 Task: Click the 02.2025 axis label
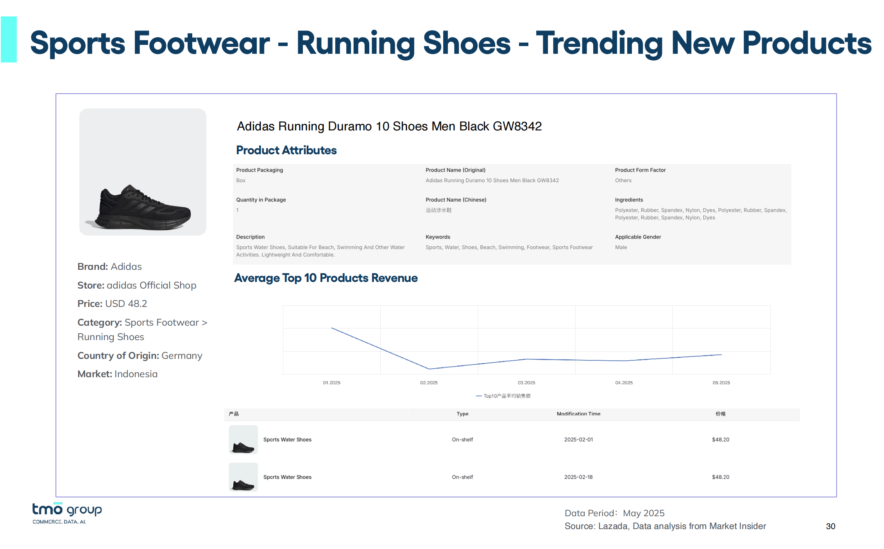pyautogui.click(x=429, y=383)
